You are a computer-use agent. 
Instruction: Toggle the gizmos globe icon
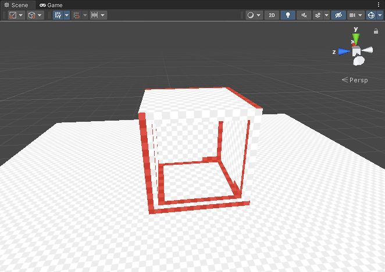pyautogui.click(x=370, y=15)
